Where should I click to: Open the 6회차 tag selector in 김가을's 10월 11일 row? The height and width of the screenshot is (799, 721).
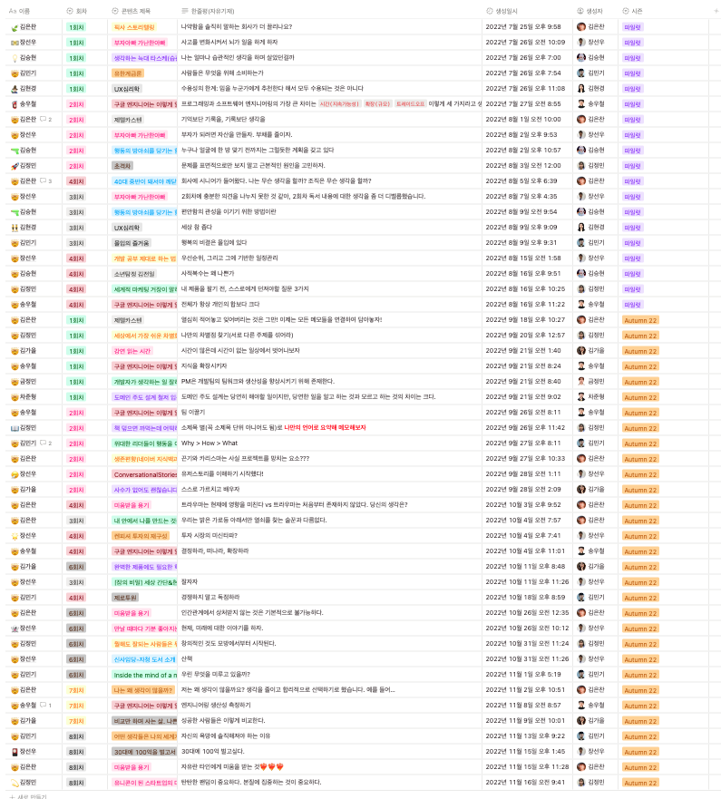(76, 567)
